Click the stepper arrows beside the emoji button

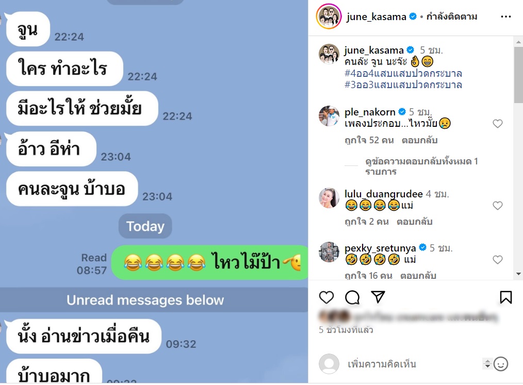pyautogui.click(x=487, y=364)
